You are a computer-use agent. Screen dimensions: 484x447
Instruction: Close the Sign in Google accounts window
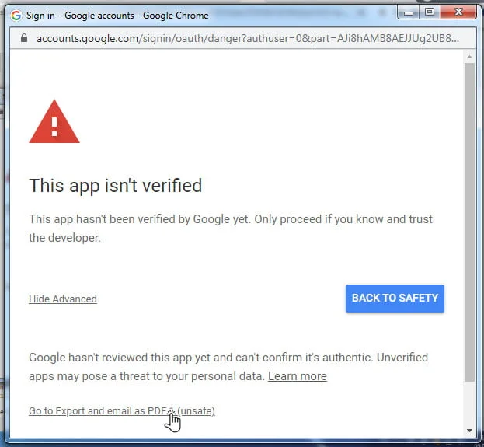point(458,12)
